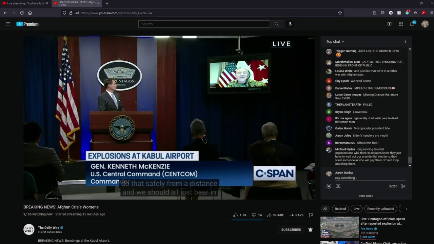Viewport: 434px width, 244px height.
Task: Open Live: Pentagon officials speak title
Action: (x=383, y=221)
